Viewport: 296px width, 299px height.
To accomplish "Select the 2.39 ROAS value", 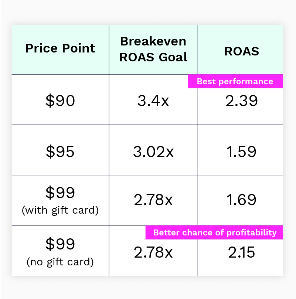I will coord(241,101).
